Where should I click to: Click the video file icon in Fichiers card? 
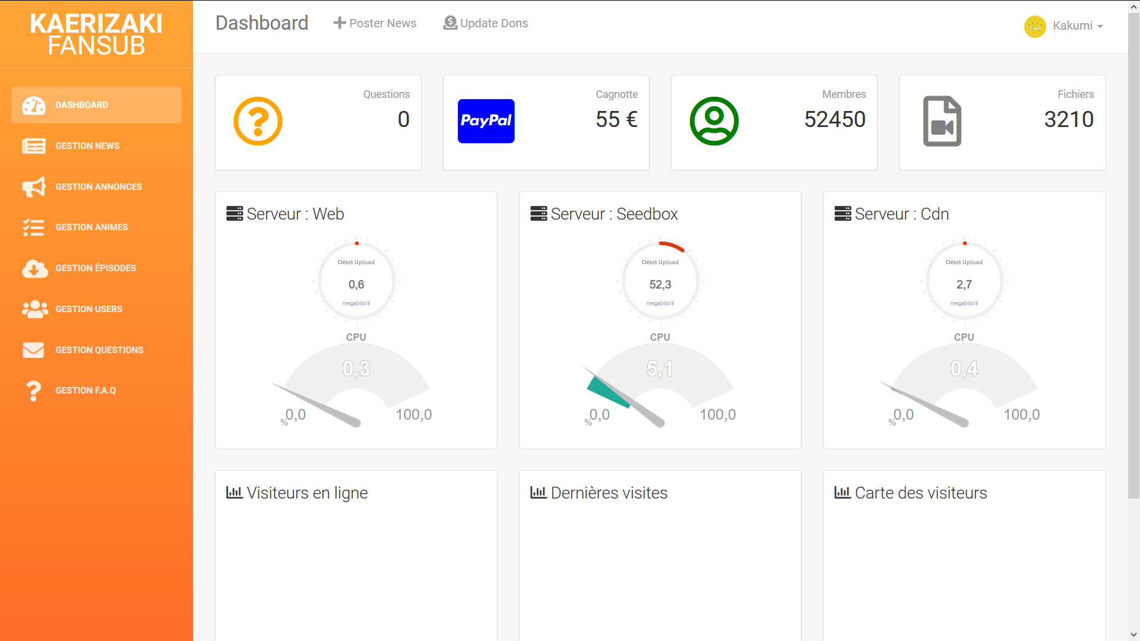(x=942, y=121)
